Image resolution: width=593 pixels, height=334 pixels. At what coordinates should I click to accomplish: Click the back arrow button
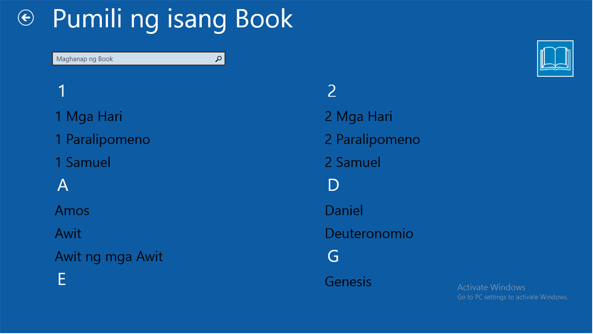(x=26, y=18)
